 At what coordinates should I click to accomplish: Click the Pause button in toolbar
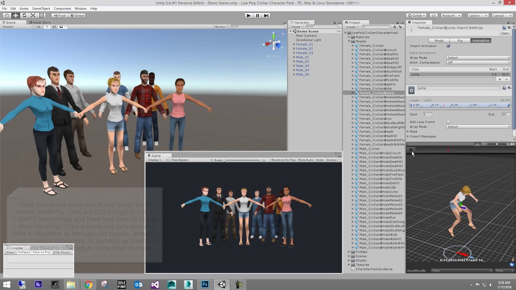pyautogui.click(x=257, y=15)
